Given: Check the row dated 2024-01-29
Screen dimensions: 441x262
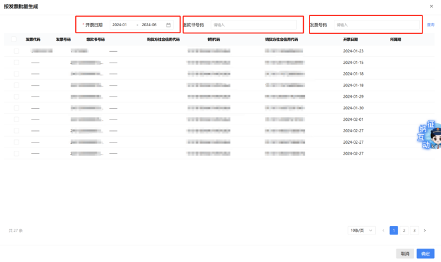Looking at the screenshot, I should [17, 96].
